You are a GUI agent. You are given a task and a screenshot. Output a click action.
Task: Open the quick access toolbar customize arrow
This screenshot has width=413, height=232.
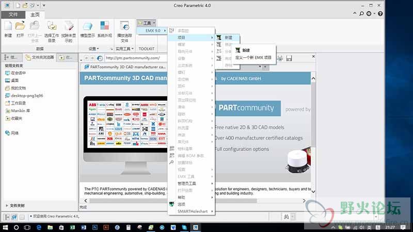44,6
